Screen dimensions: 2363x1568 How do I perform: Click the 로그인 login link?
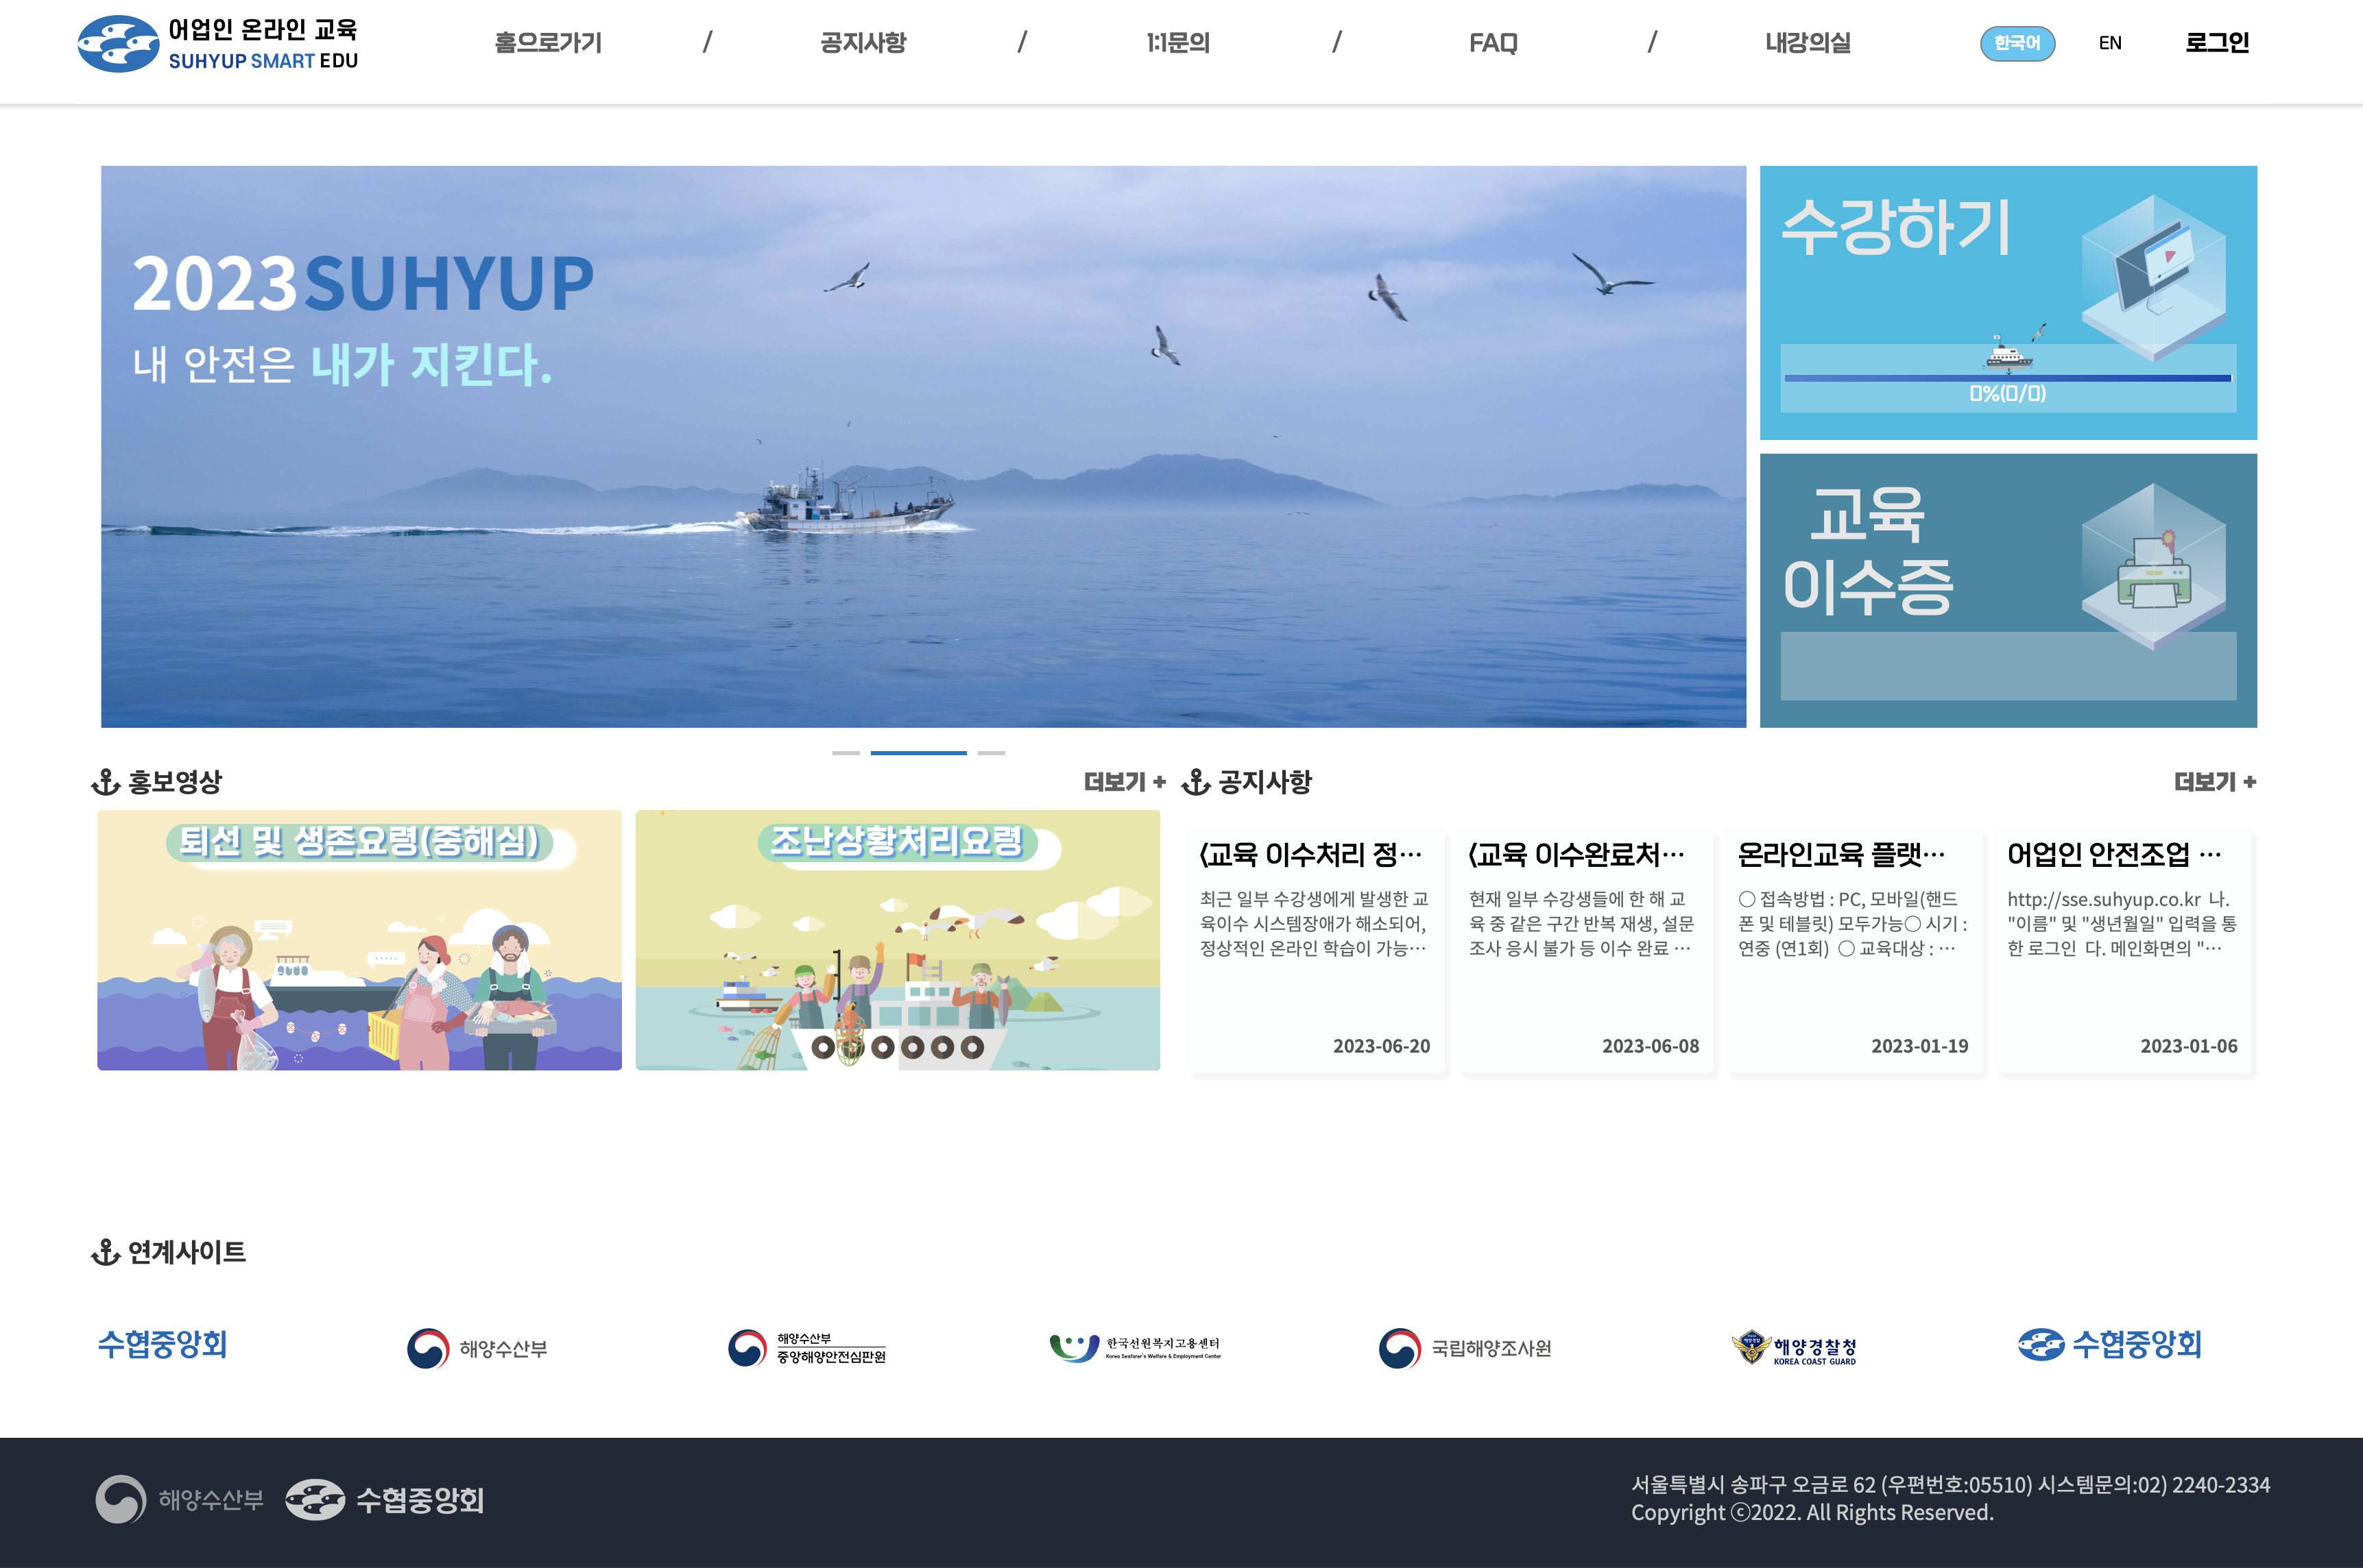[x=2217, y=43]
